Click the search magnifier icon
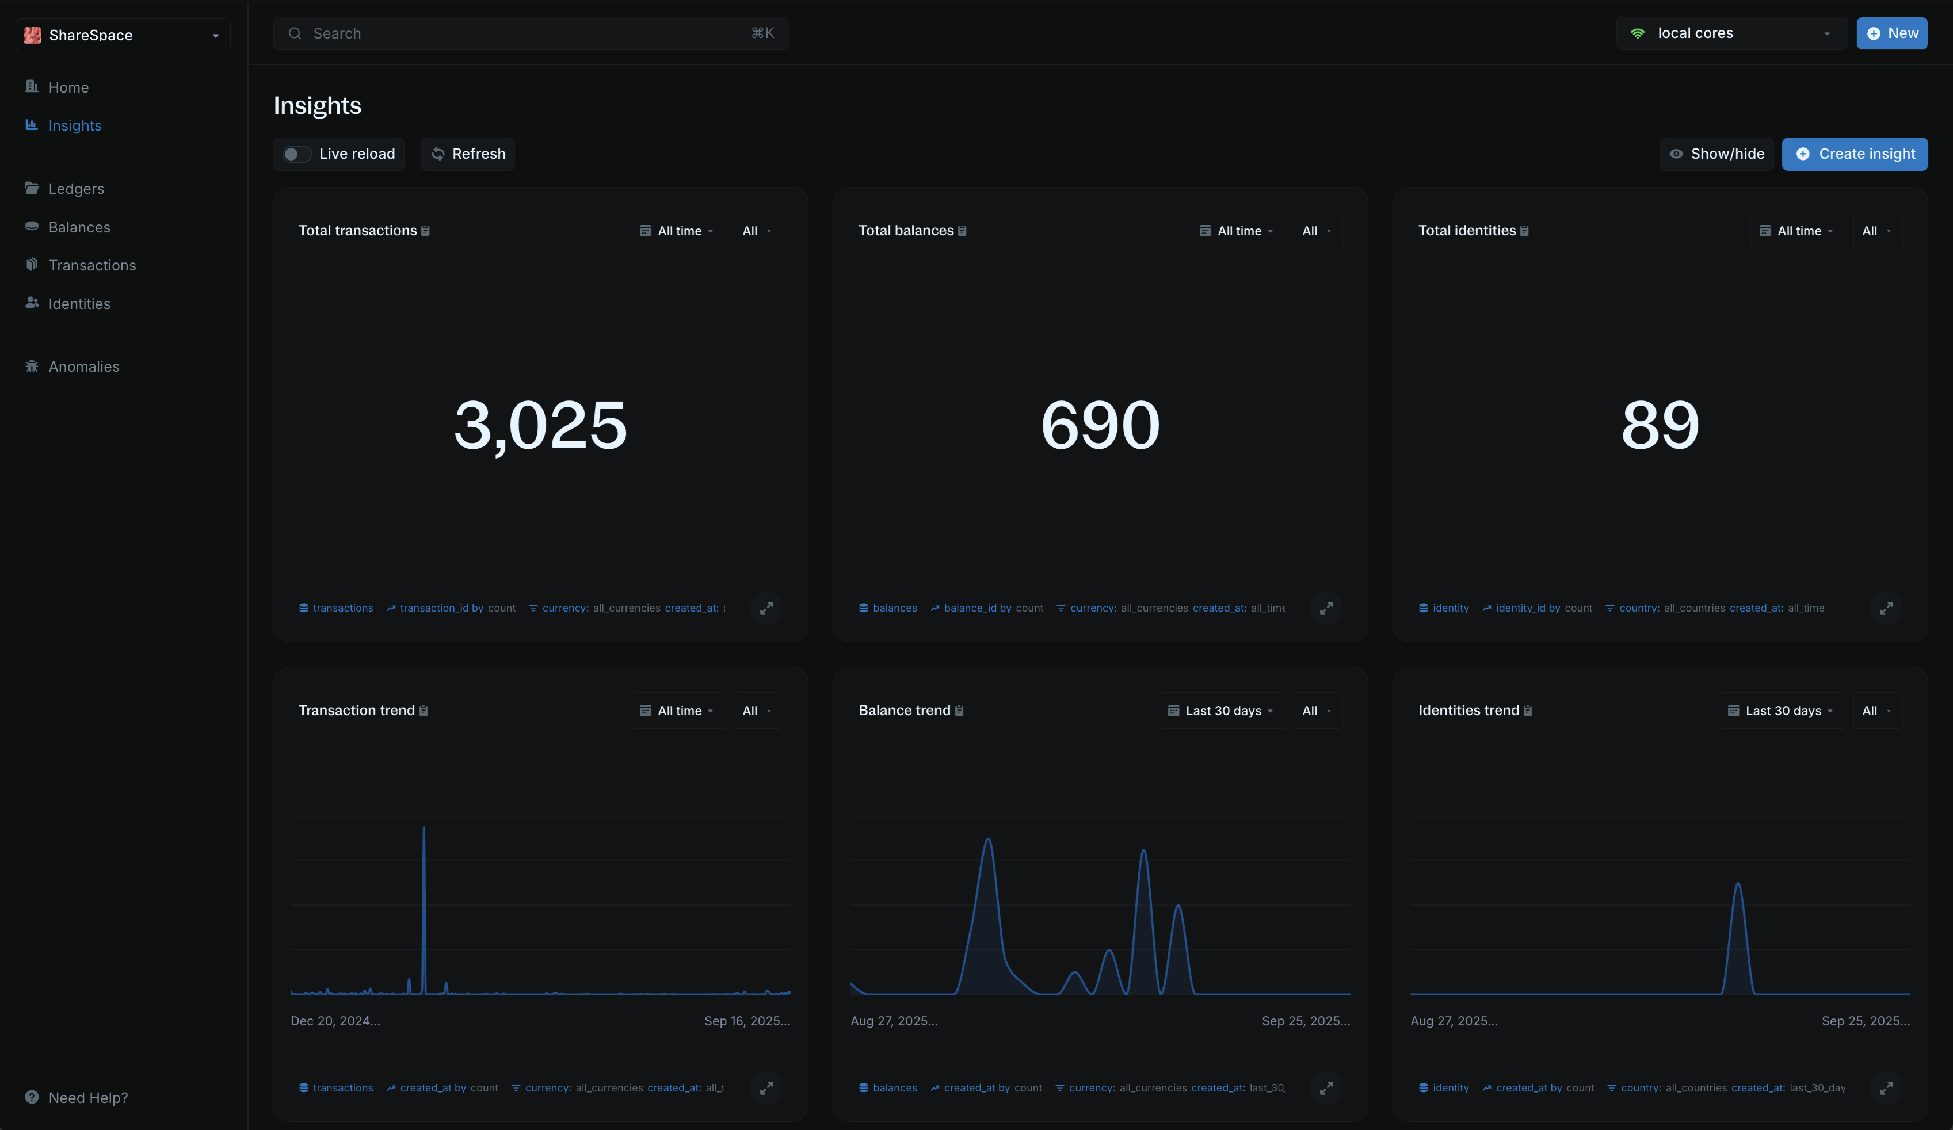The image size is (1953, 1130). coord(295,33)
